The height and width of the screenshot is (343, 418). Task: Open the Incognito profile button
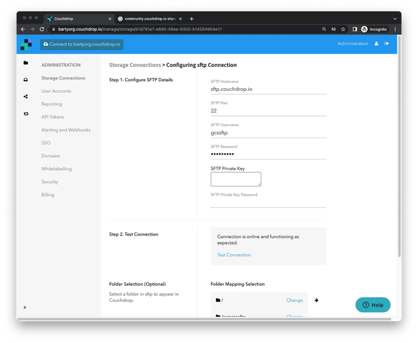pos(374,29)
